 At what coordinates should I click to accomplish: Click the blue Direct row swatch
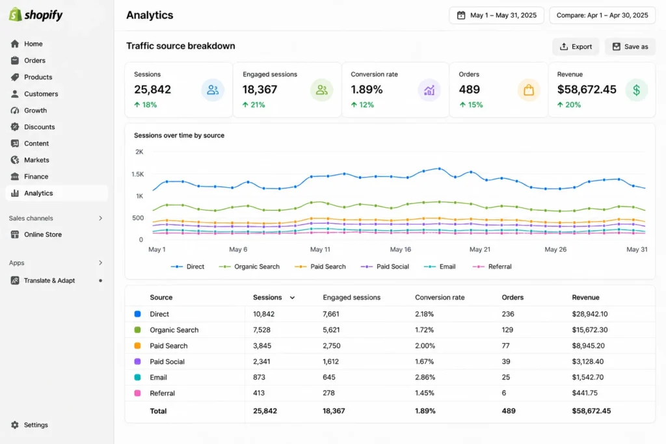(138, 314)
